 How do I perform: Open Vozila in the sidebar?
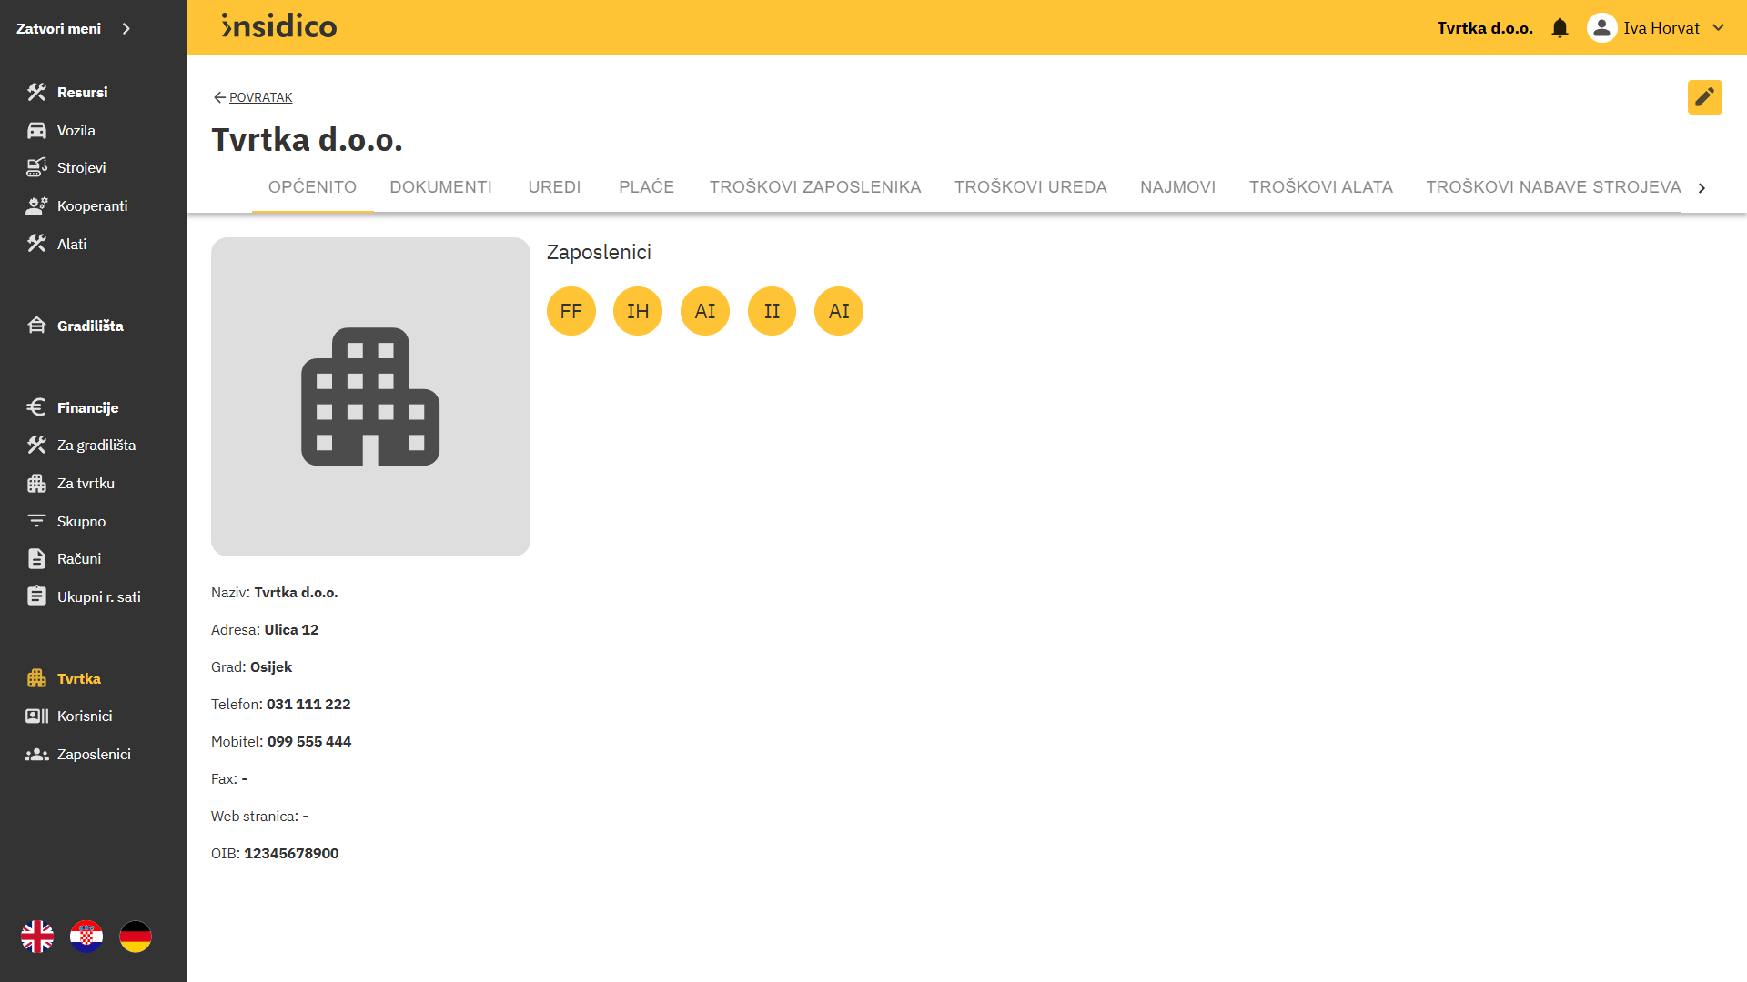tap(76, 130)
